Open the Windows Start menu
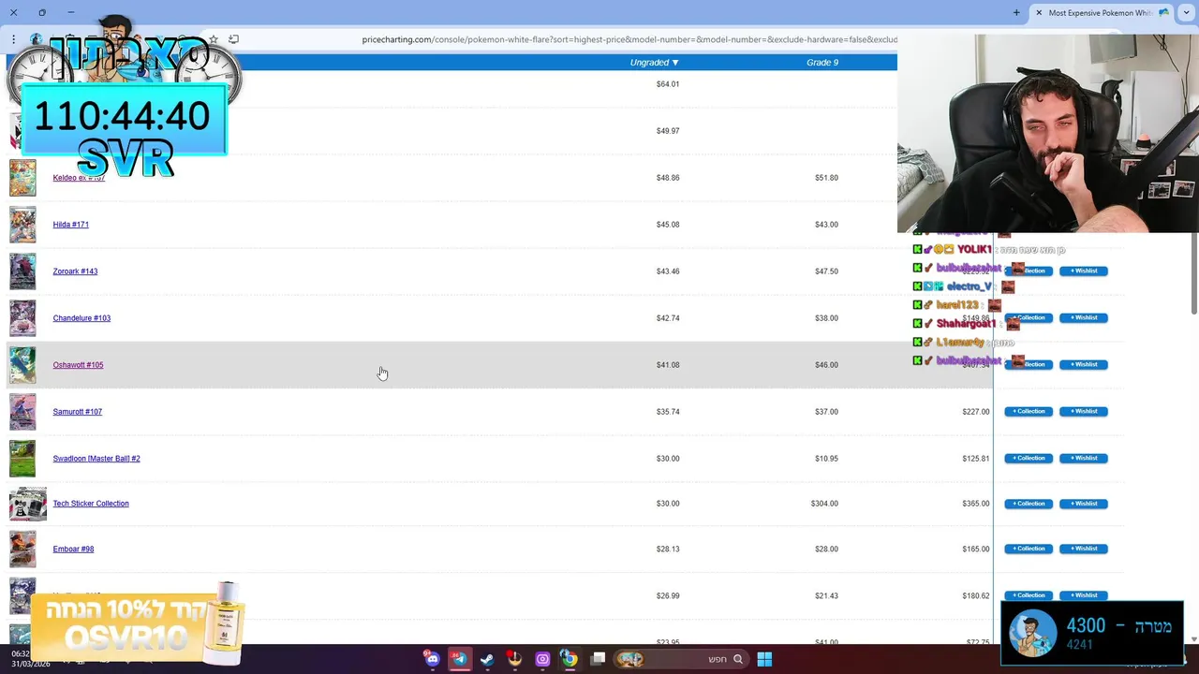Screen dimensions: 1199x674 [764, 659]
